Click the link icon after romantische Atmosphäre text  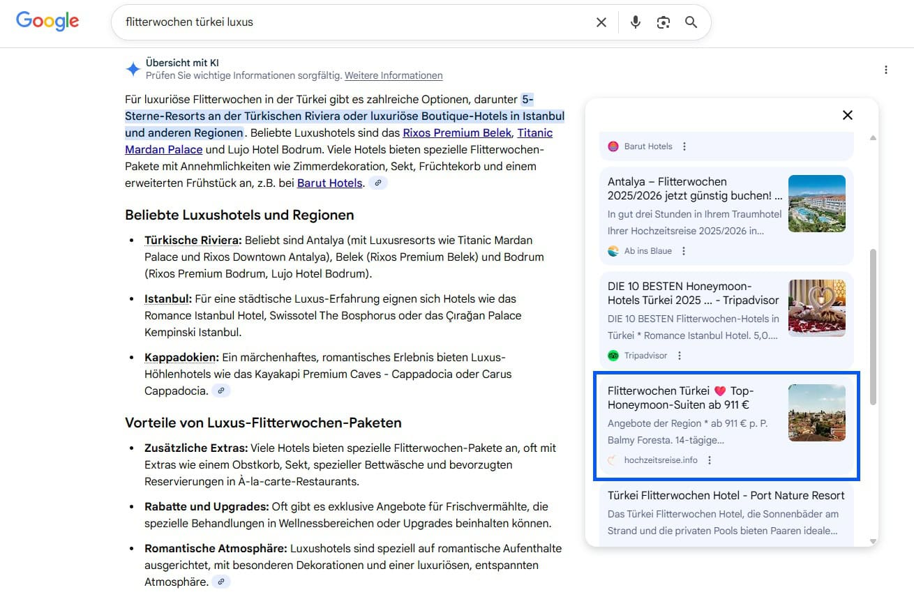click(221, 581)
